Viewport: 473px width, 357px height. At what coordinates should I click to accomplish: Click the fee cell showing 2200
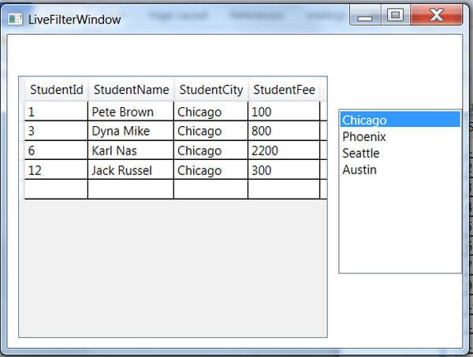pos(284,151)
